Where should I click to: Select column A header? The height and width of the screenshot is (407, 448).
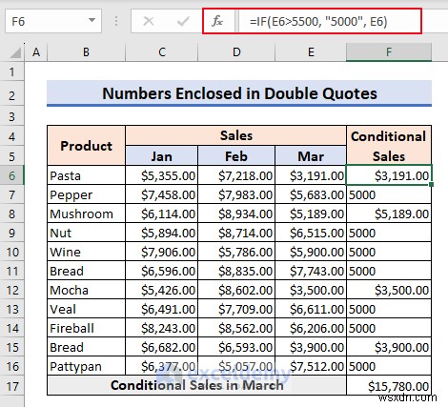(36, 52)
